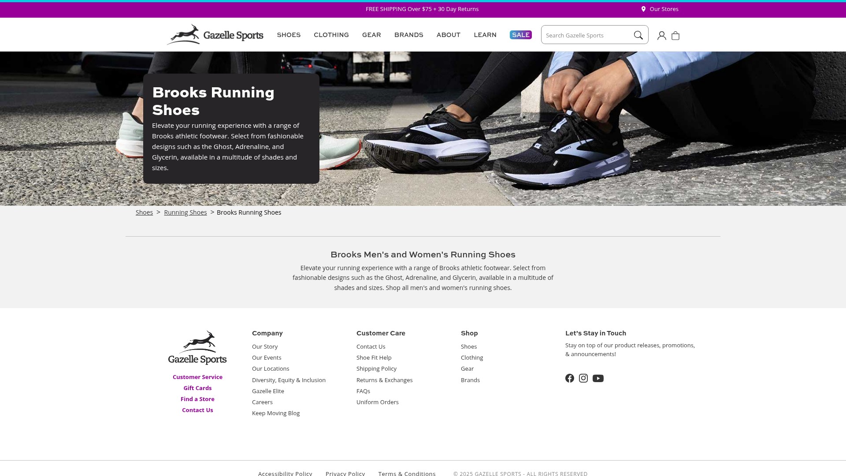Screen dimensions: 846x476
Task: Open FAQs link
Action: (x=363, y=391)
